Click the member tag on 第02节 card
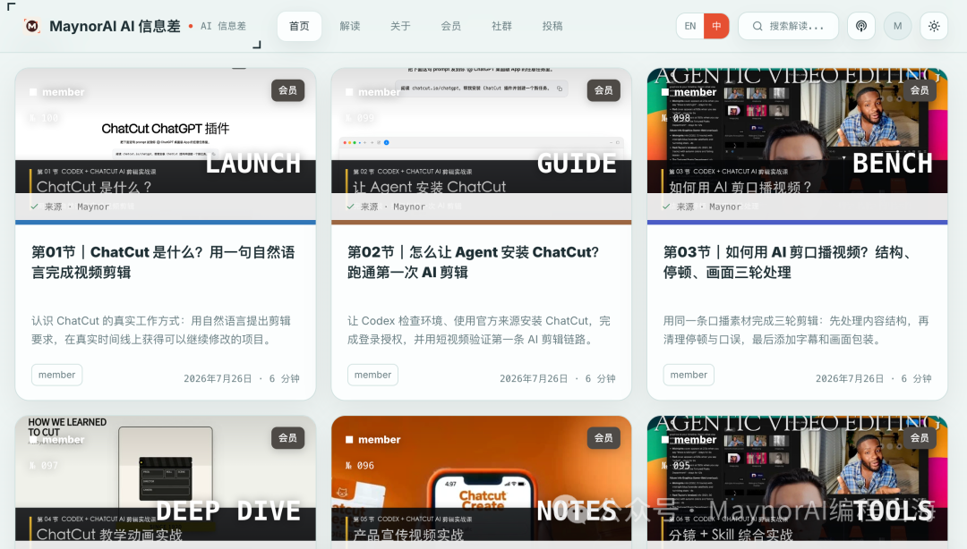Viewport: 967px width, 549px height. pyautogui.click(x=372, y=375)
